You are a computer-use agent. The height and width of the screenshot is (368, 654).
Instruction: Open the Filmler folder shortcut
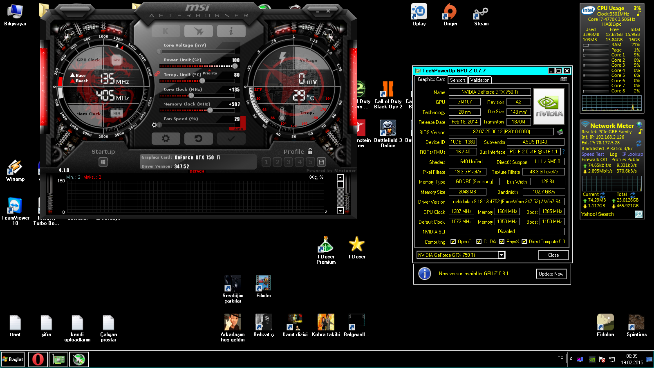click(264, 287)
